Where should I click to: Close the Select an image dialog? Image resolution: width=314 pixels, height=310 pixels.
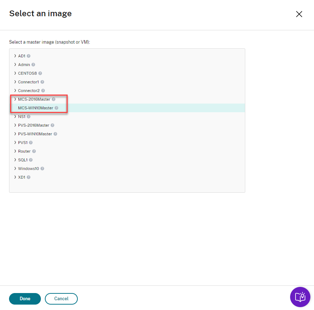[299, 14]
